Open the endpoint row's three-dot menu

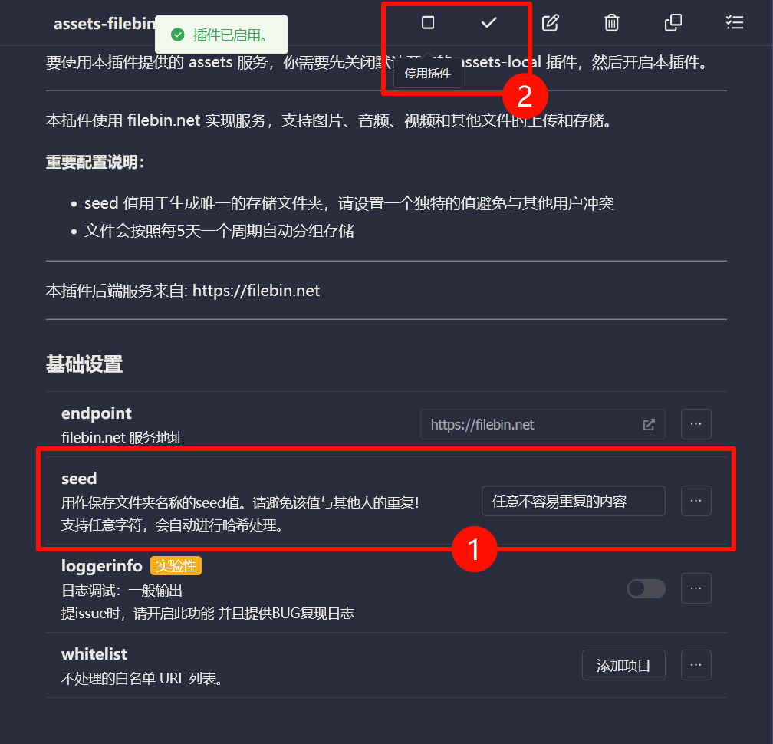pos(696,424)
